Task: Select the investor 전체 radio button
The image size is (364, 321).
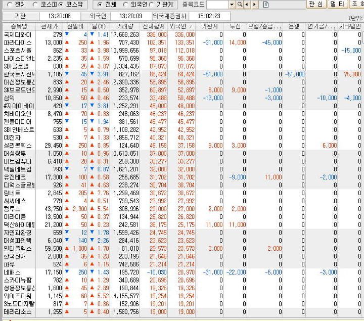Action: coord(100,5)
